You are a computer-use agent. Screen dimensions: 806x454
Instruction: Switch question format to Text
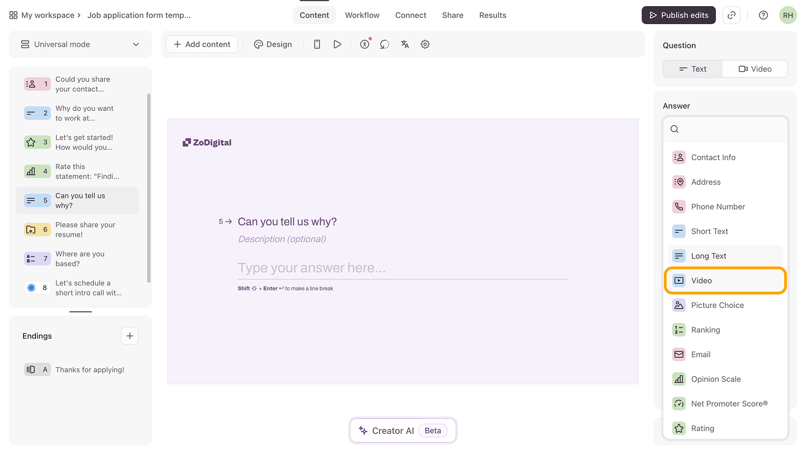[x=693, y=69]
